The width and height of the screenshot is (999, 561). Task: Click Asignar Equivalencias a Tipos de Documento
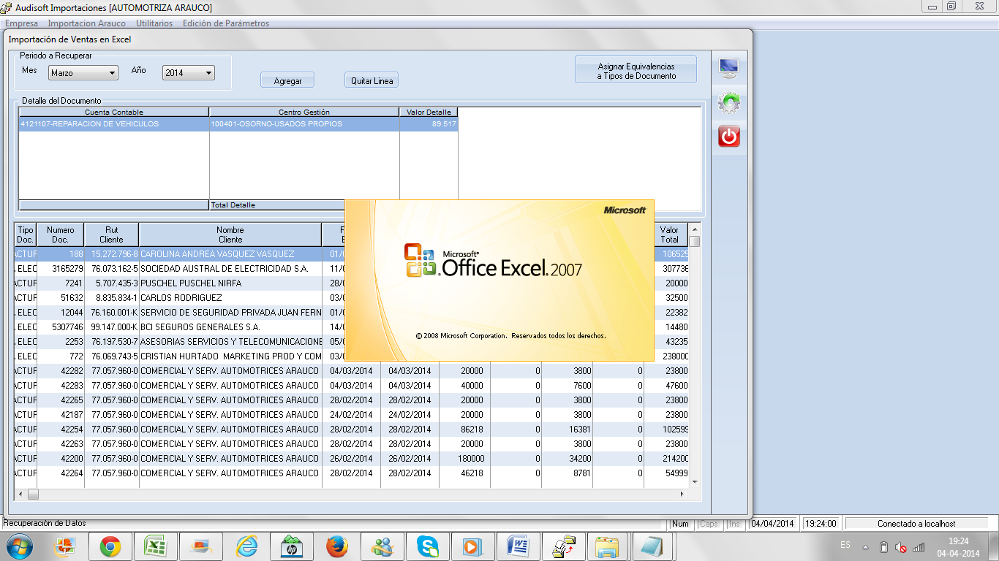click(636, 70)
